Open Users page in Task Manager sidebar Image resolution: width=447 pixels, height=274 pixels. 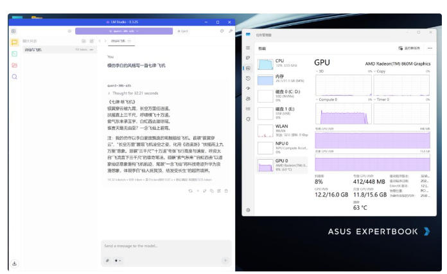[x=248, y=99]
